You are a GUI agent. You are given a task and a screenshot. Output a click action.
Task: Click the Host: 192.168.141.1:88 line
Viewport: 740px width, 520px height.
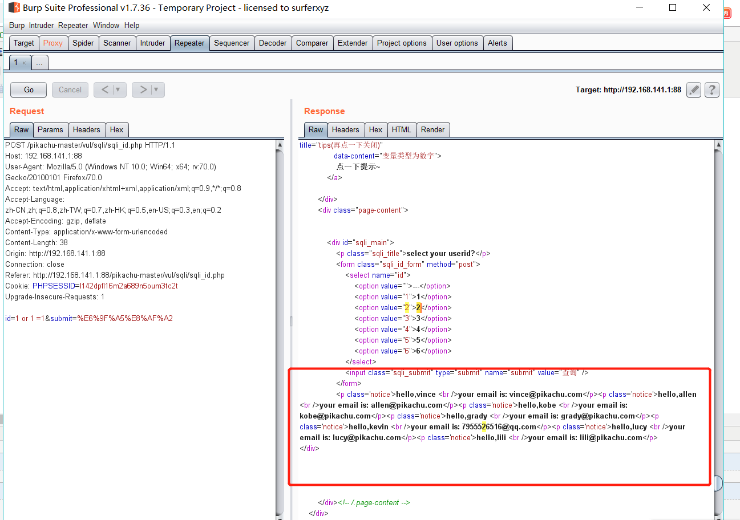[x=43, y=156]
